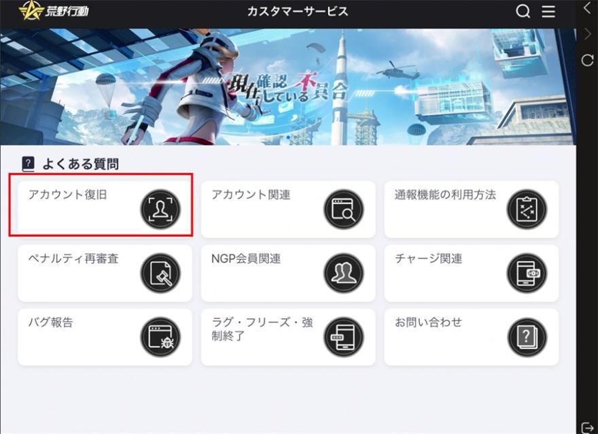
Task: Click the banner about 現在確認している不具合
Action: point(288,87)
